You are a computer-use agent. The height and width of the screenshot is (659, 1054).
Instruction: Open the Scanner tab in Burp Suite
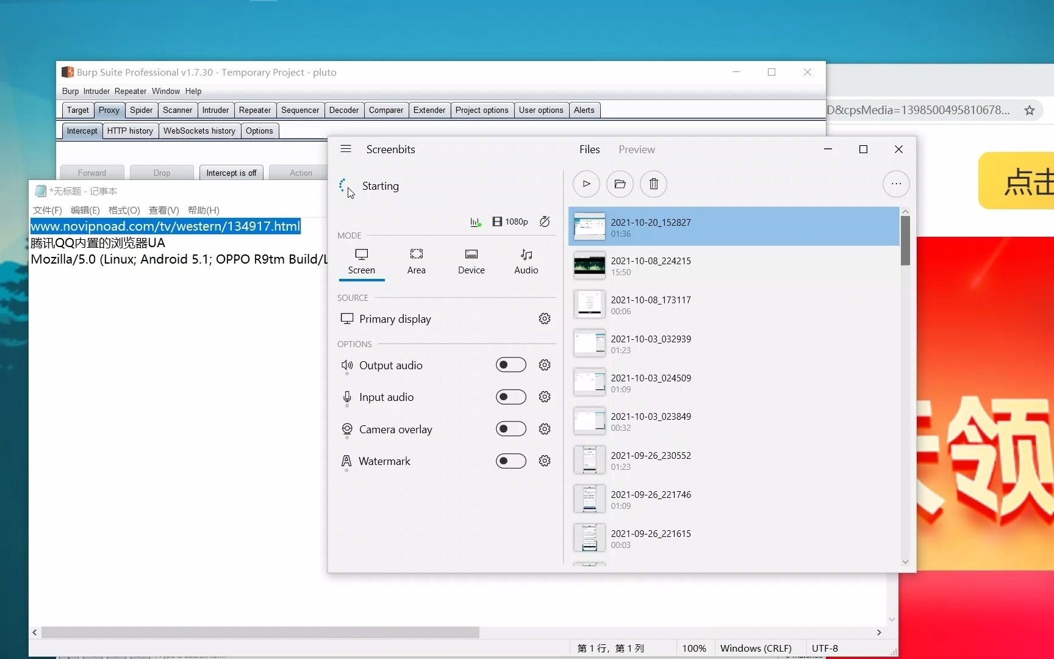coord(177,110)
